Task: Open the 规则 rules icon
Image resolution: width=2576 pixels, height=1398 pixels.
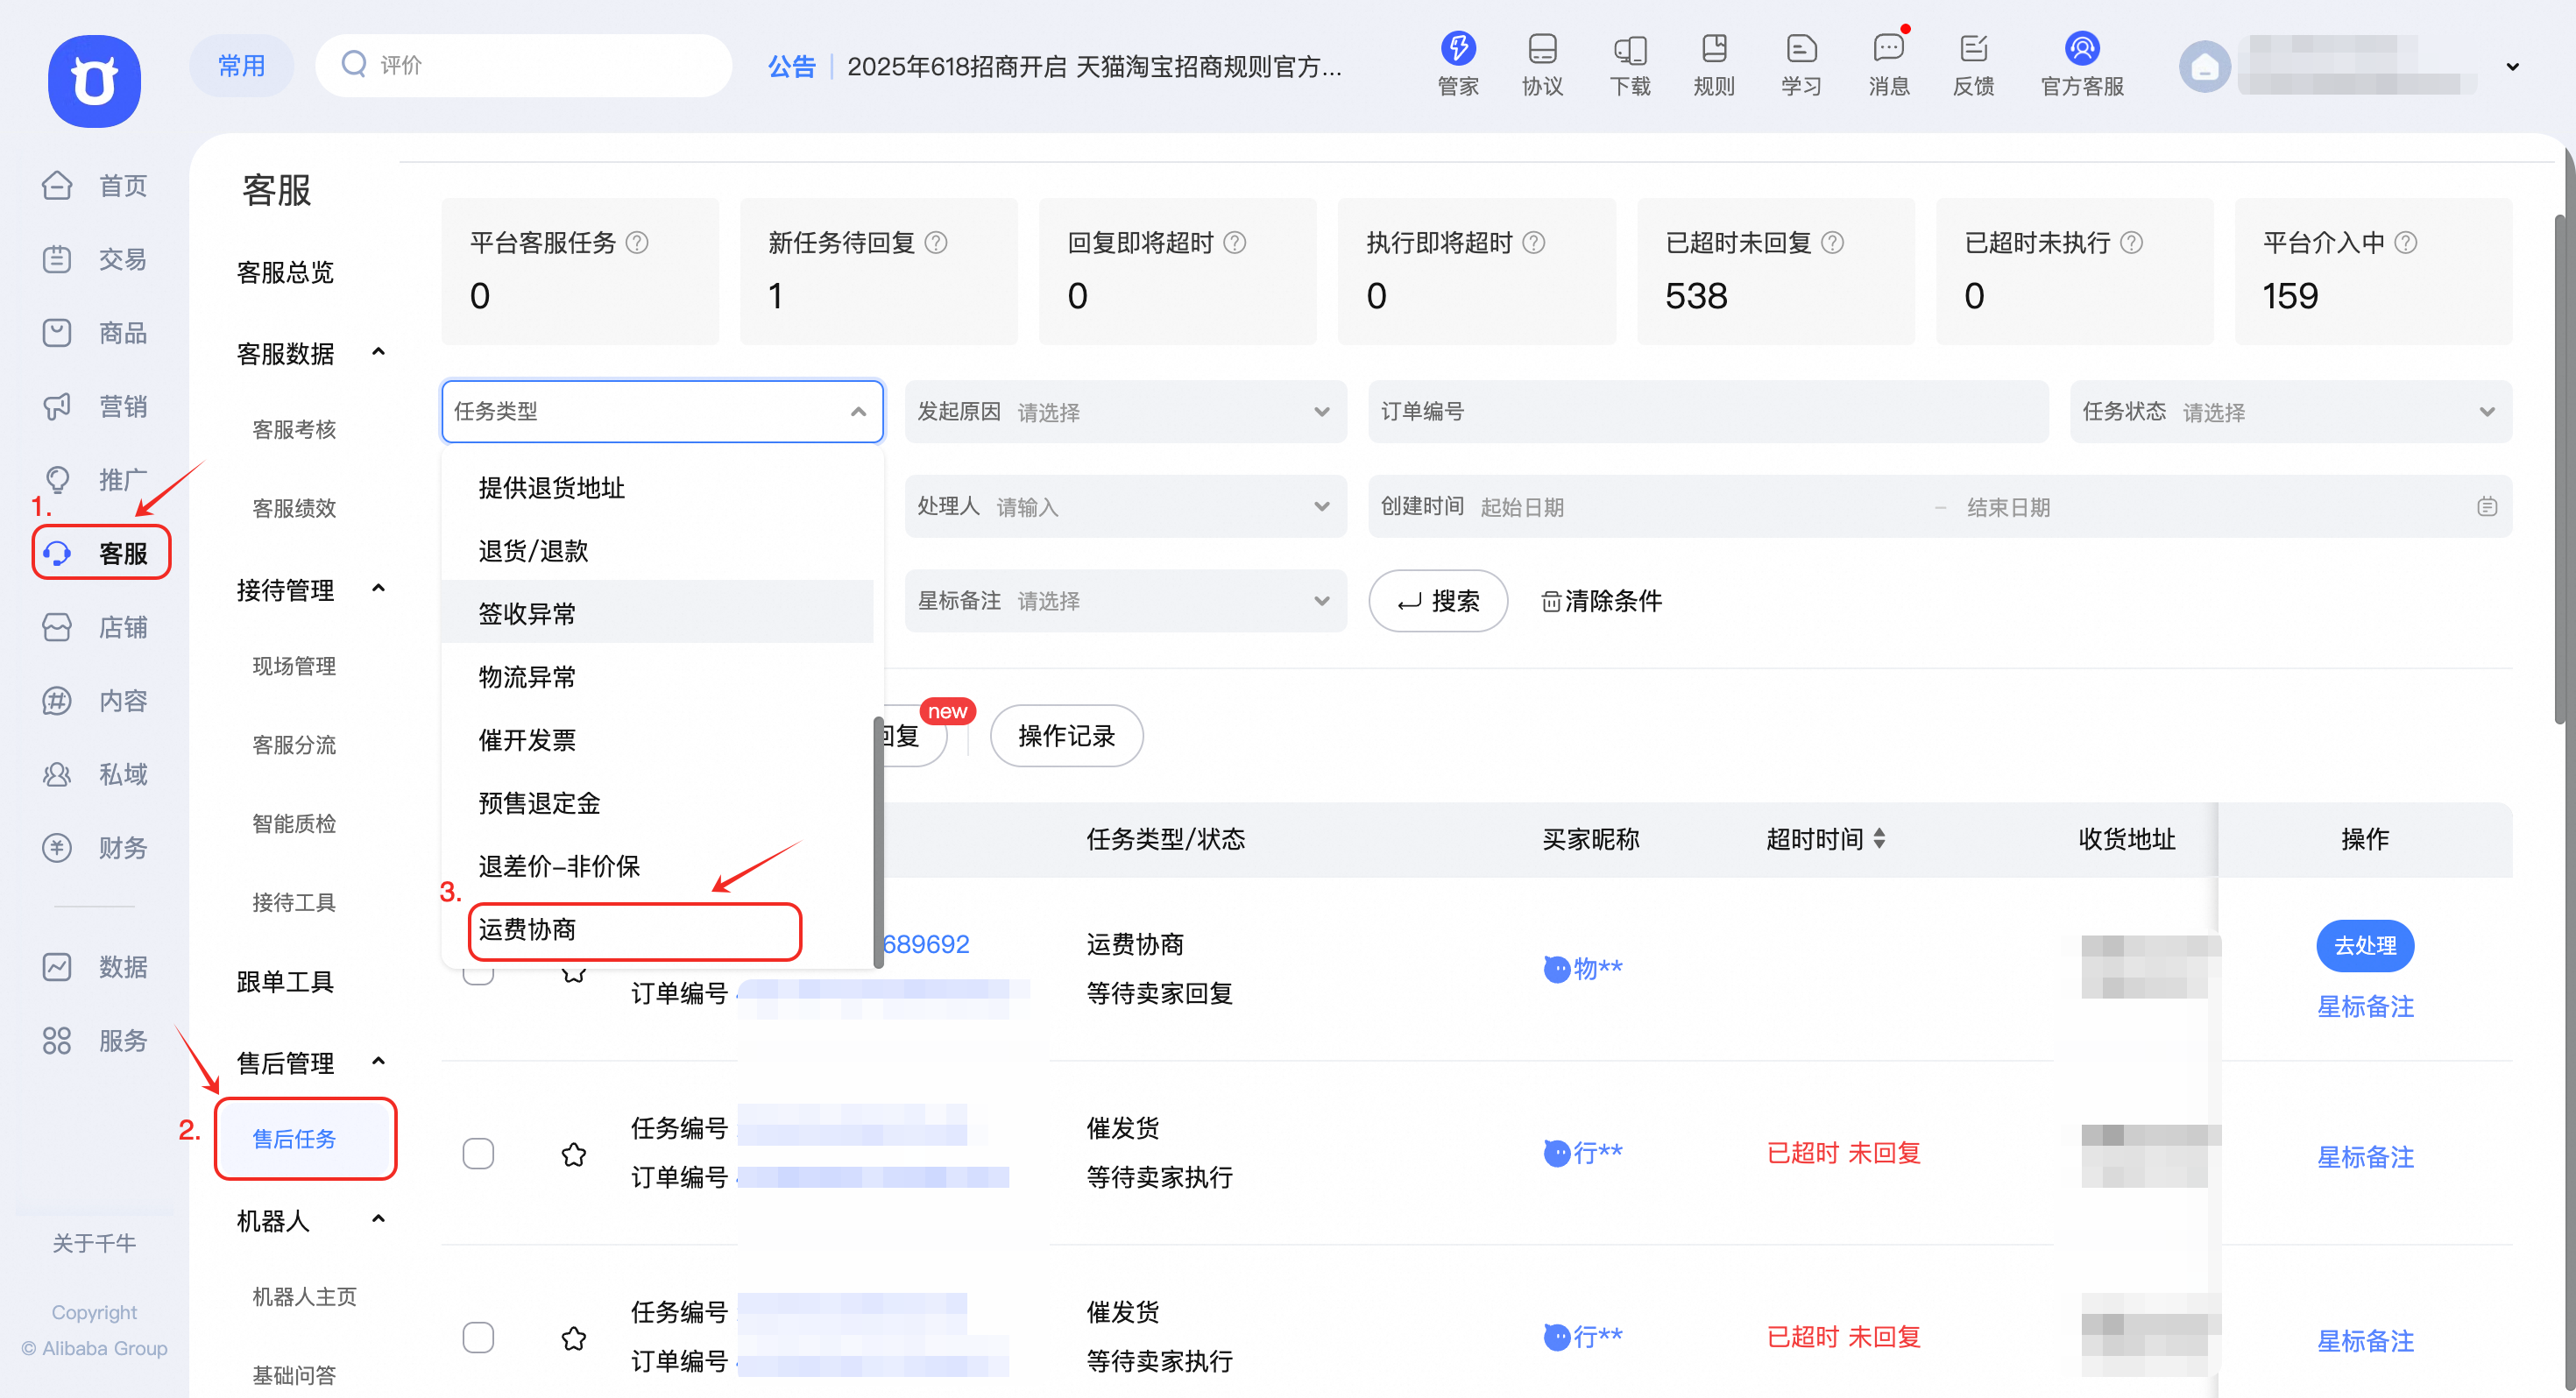Action: (1714, 48)
